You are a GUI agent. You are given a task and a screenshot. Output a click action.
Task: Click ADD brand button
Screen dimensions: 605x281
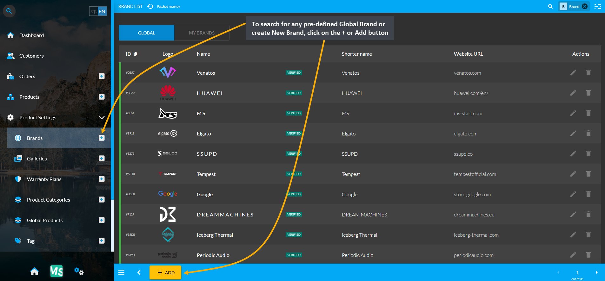(165, 272)
